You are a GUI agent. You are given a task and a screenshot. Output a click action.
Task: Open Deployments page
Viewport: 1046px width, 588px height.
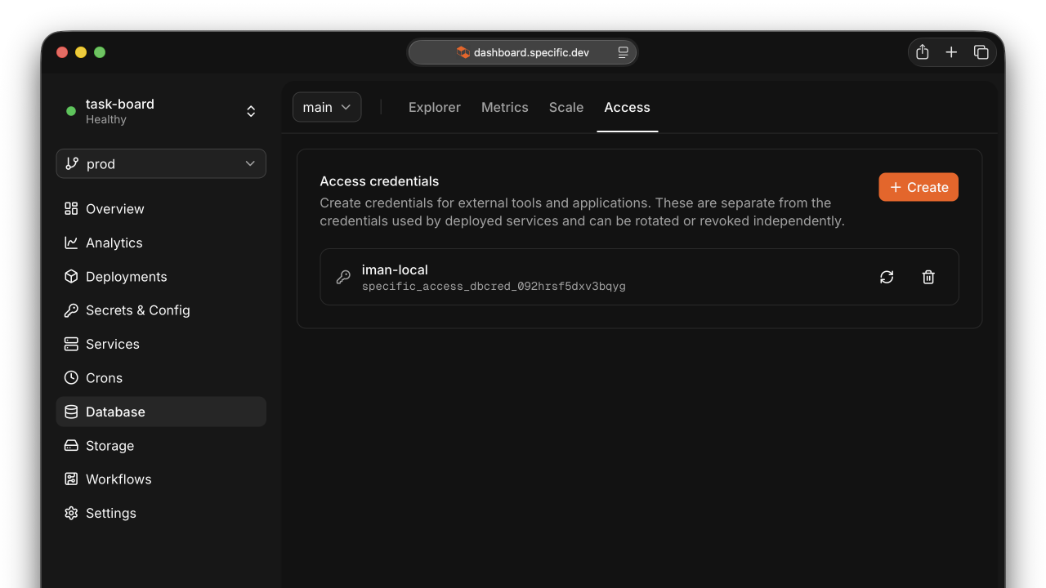161,276
